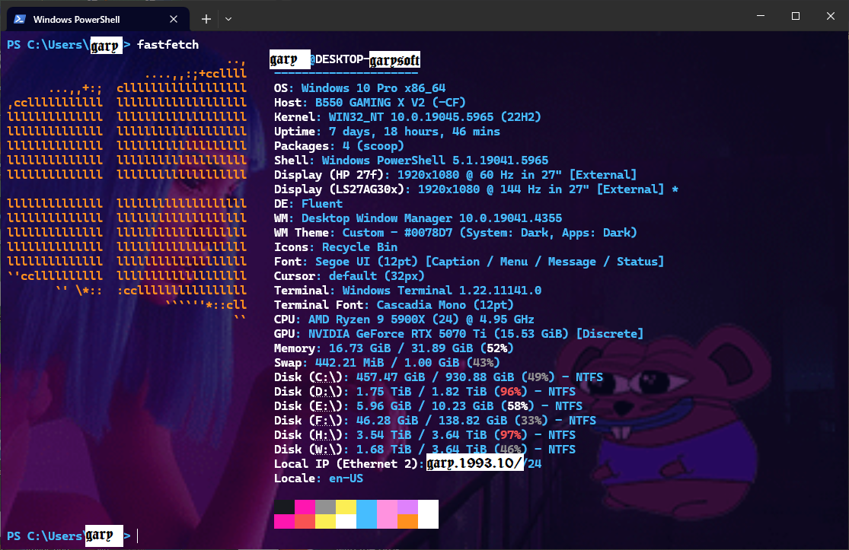Click the 'Disk (D:\)' usage line
The height and width of the screenshot is (550, 849).
tap(425, 392)
